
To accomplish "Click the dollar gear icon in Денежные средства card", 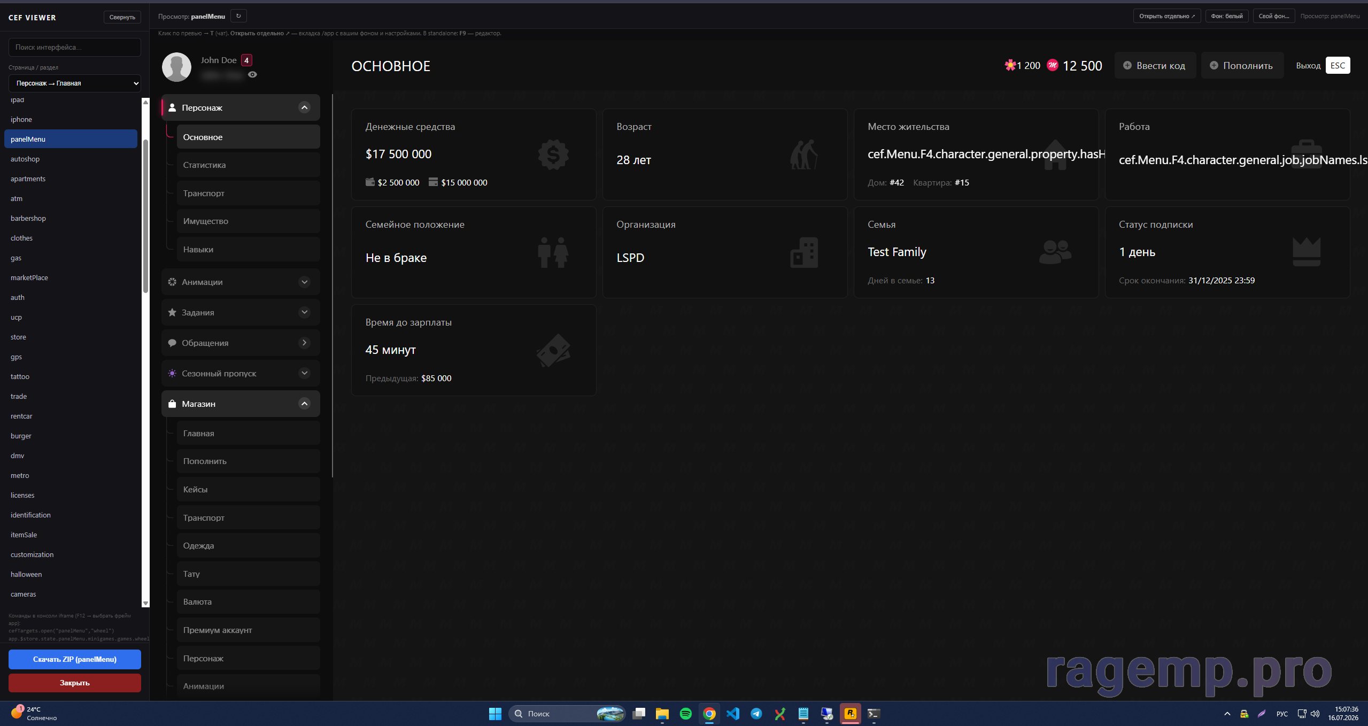I will point(553,155).
